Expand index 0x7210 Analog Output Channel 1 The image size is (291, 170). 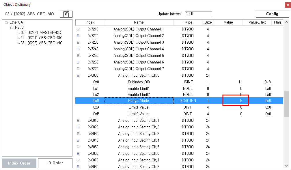click(x=78, y=29)
